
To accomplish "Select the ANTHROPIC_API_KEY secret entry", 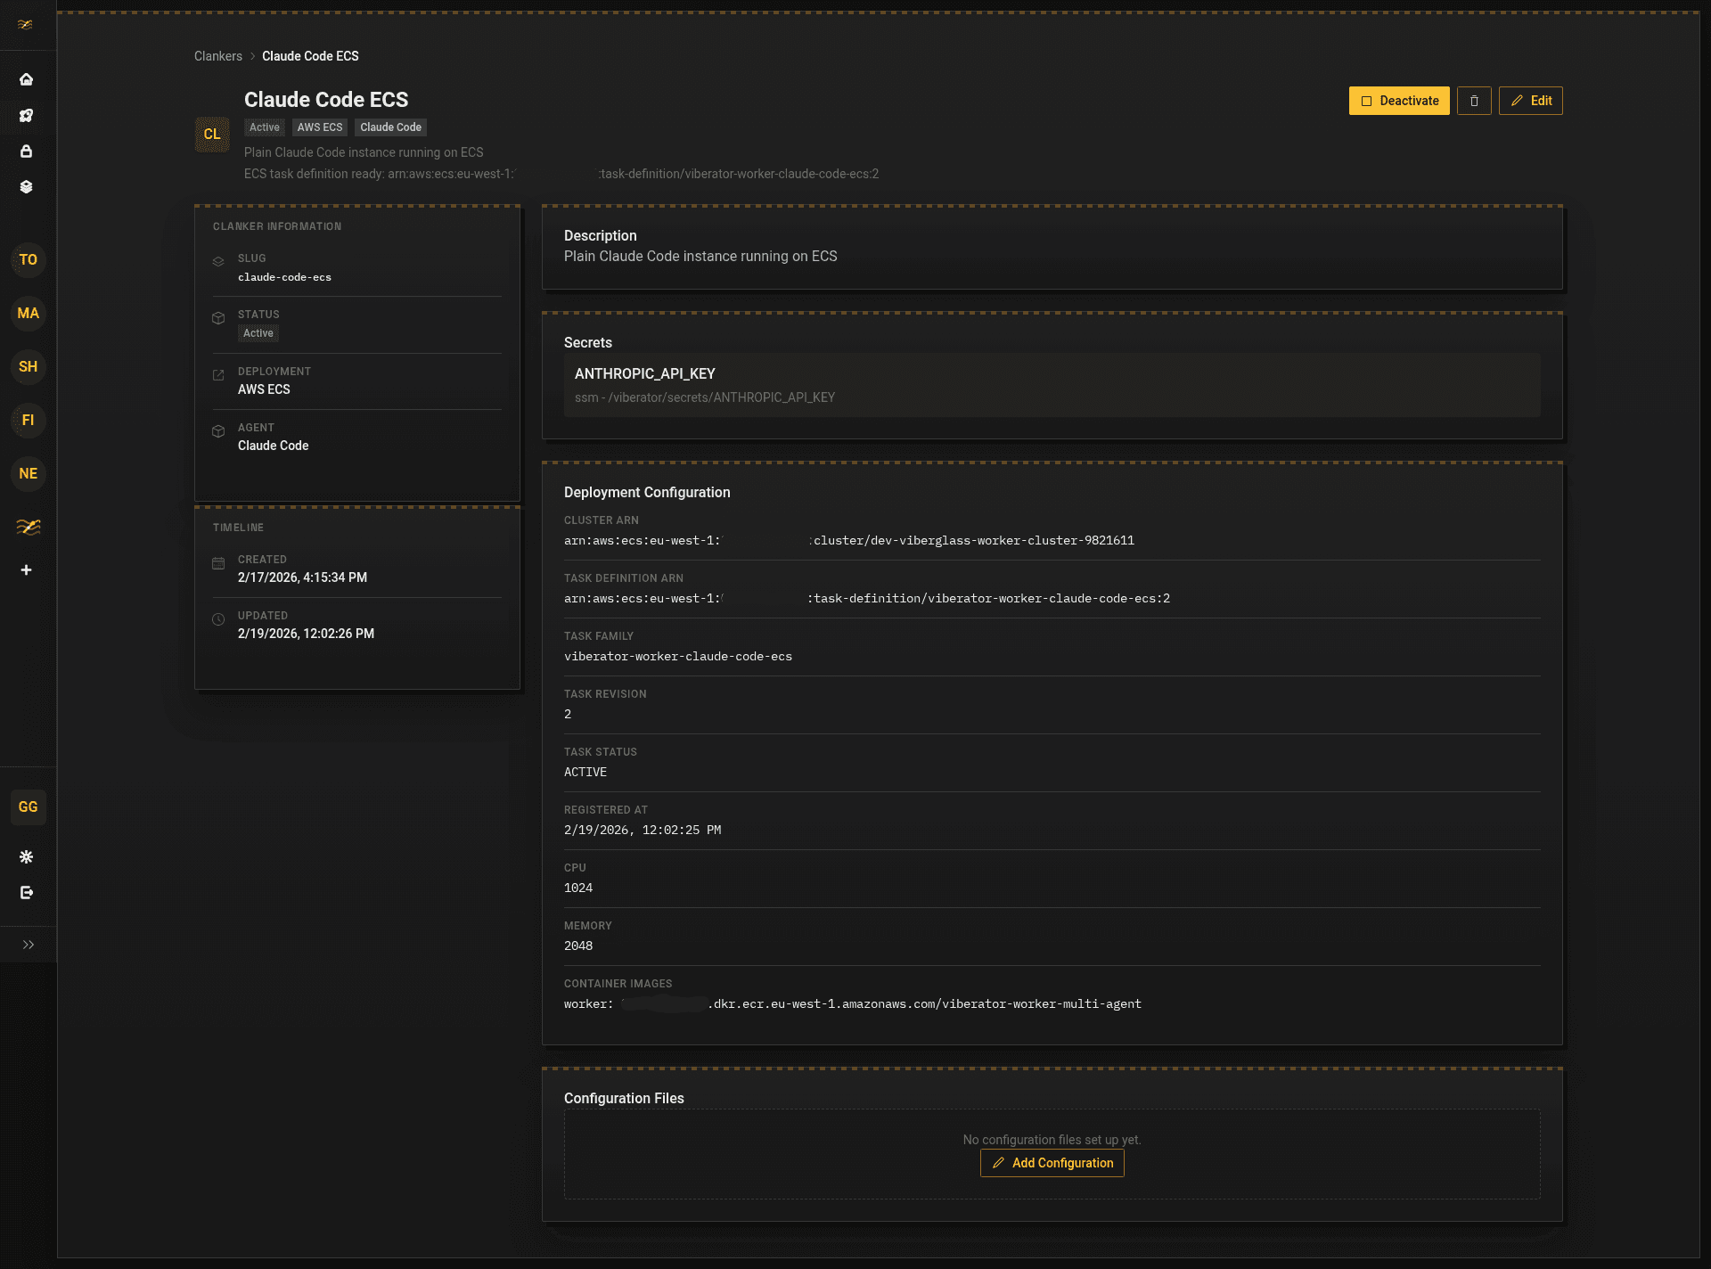I will coord(1052,385).
